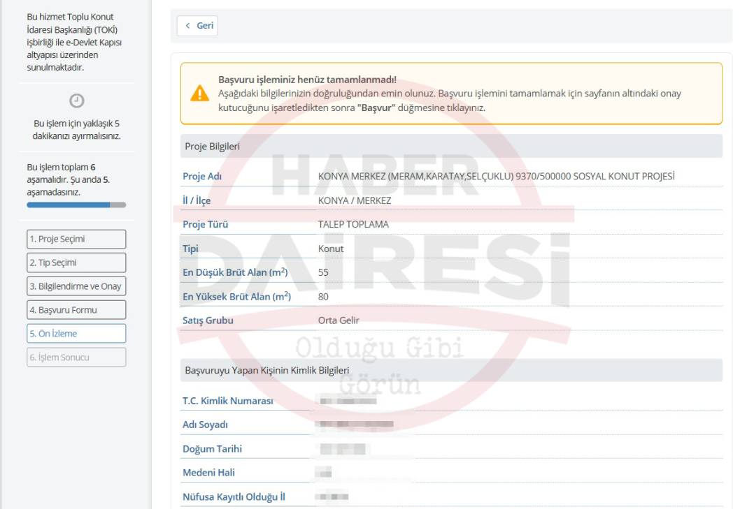Screen dimensions: 747x509
Task: Select step 3. Bilgilendirme ve Onay
Action: (76, 286)
